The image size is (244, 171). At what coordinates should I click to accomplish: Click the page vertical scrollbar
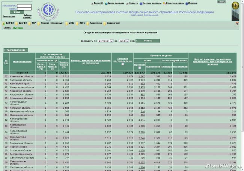(x=242, y=67)
